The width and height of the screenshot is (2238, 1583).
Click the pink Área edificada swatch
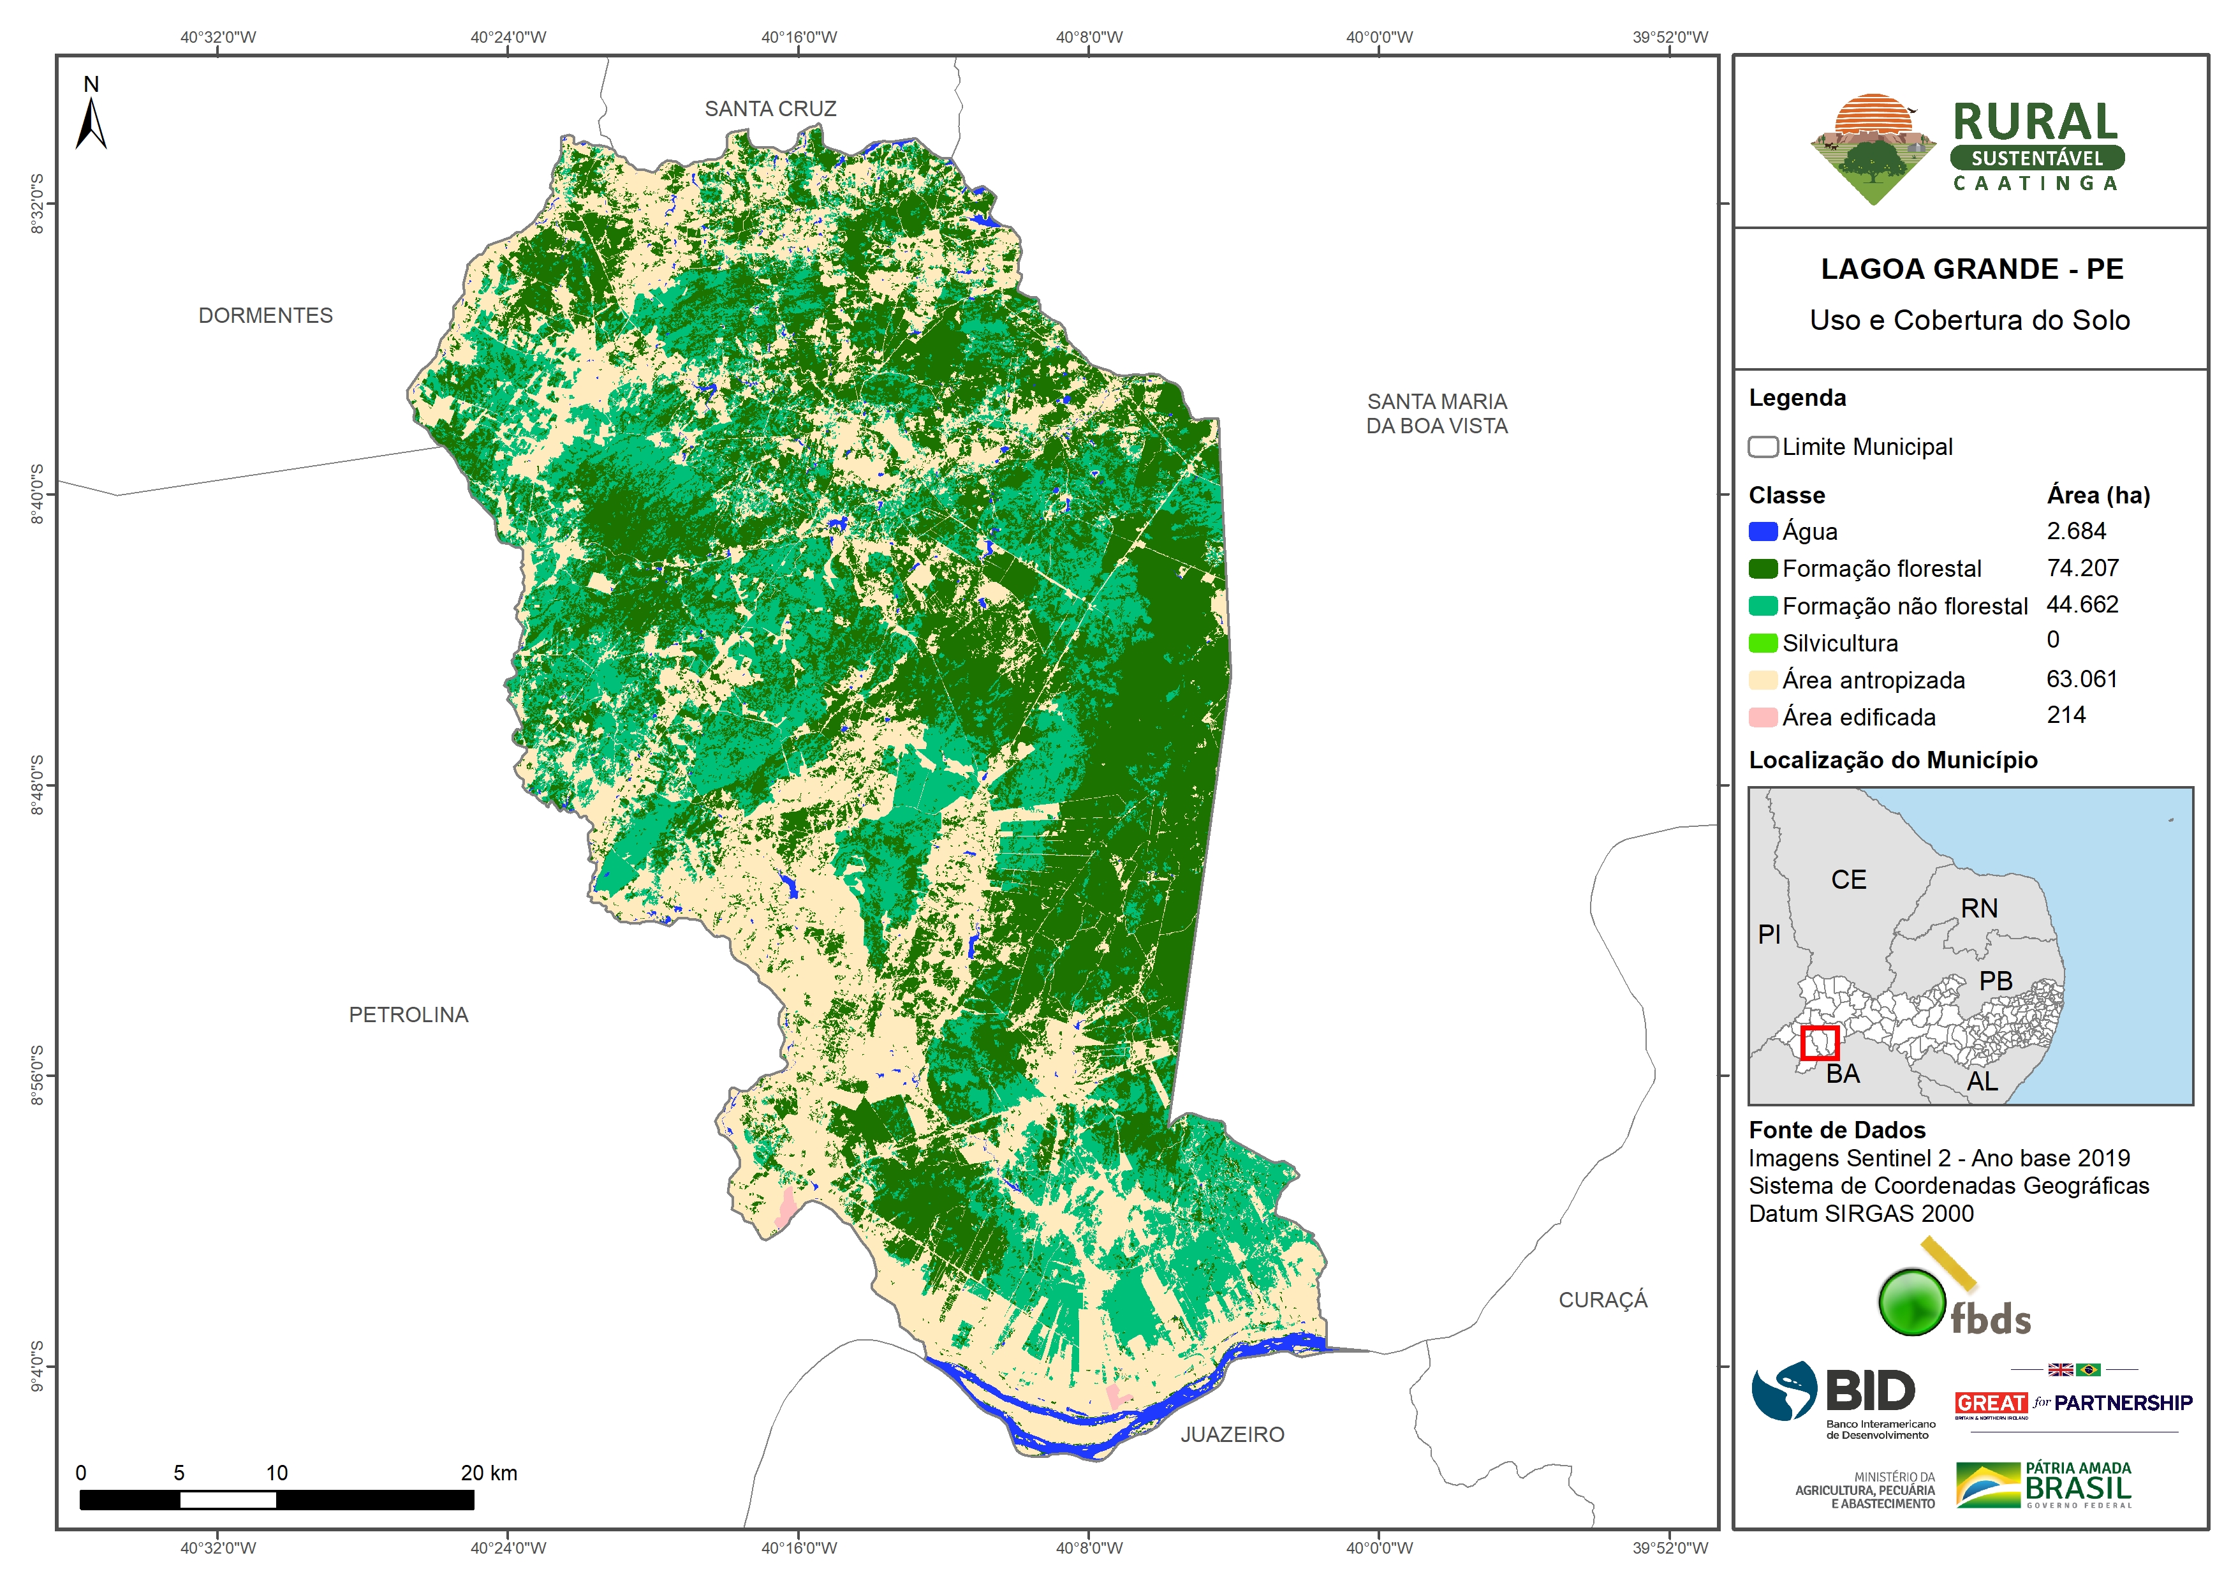(1762, 717)
